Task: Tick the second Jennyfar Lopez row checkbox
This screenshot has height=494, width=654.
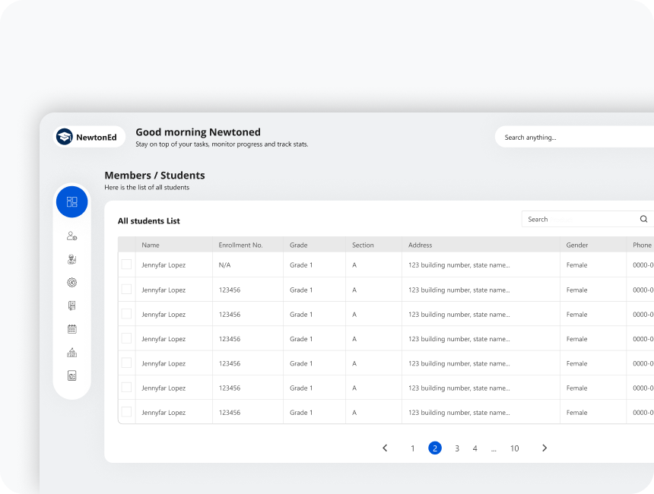Action: [x=126, y=290]
